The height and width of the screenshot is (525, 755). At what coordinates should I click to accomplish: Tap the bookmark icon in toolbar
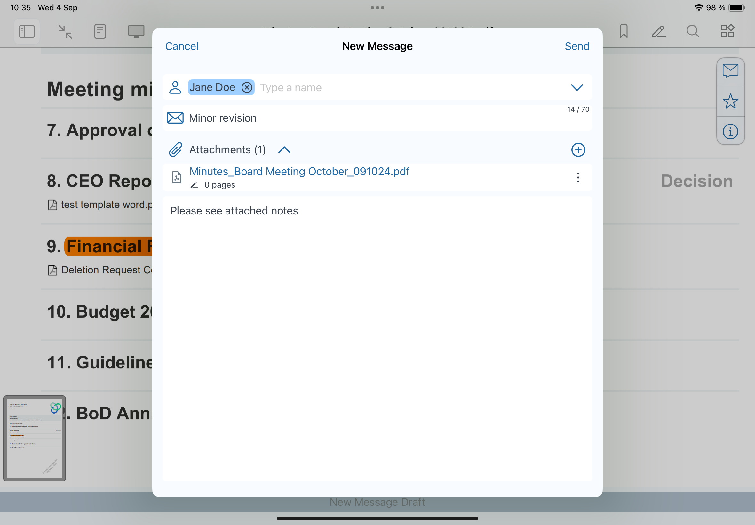click(x=624, y=32)
